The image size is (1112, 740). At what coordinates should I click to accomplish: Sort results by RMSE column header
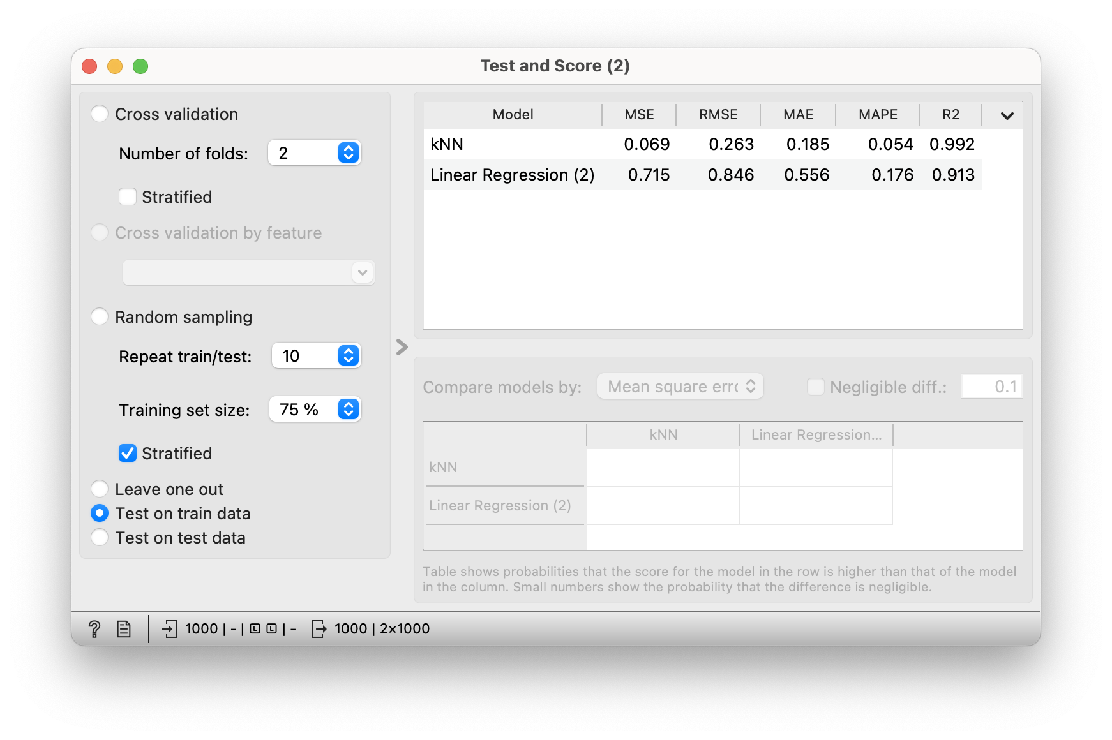coord(718,115)
